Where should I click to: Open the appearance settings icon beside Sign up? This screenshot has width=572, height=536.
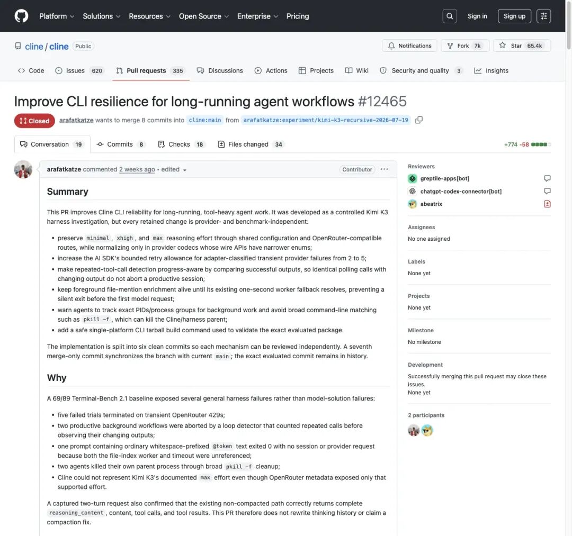click(543, 16)
